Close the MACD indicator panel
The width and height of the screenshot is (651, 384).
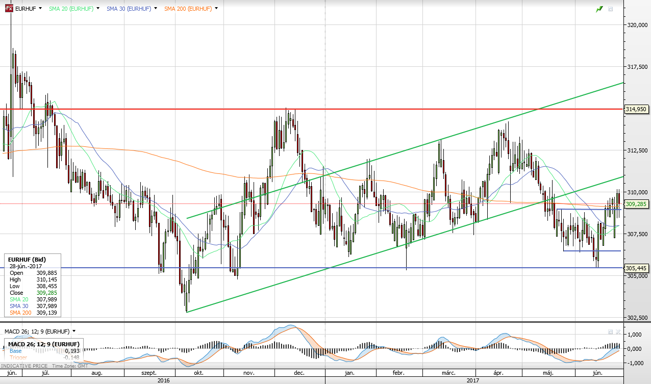(618, 331)
